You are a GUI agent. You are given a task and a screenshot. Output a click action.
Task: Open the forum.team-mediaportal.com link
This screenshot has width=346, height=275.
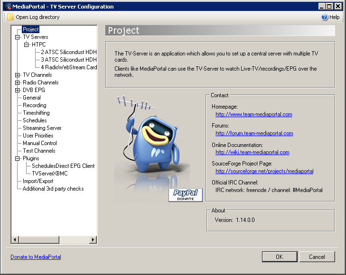coord(254,133)
